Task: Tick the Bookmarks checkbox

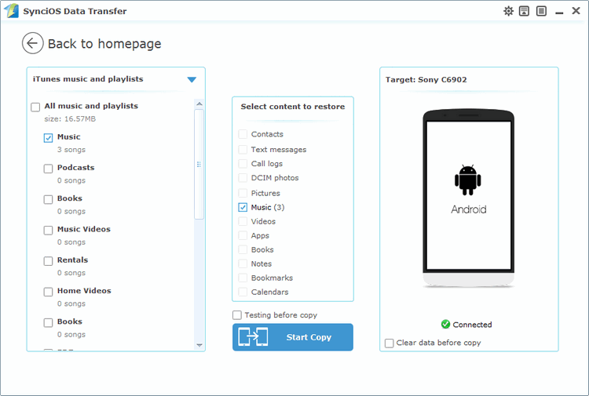Action: (x=243, y=278)
